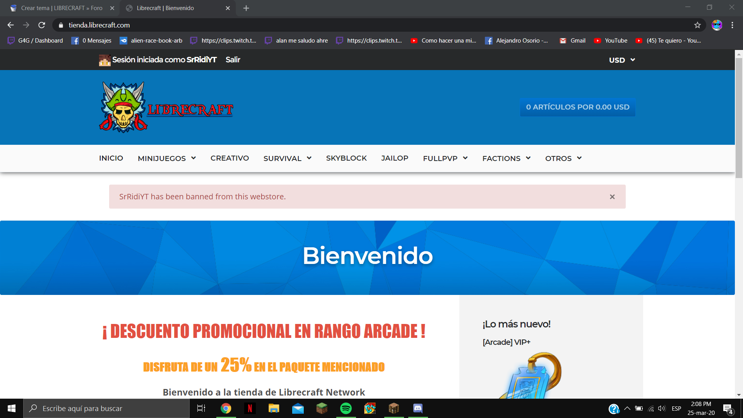Expand the USD currency dropdown
The image size is (743, 418).
(x=622, y=60)
